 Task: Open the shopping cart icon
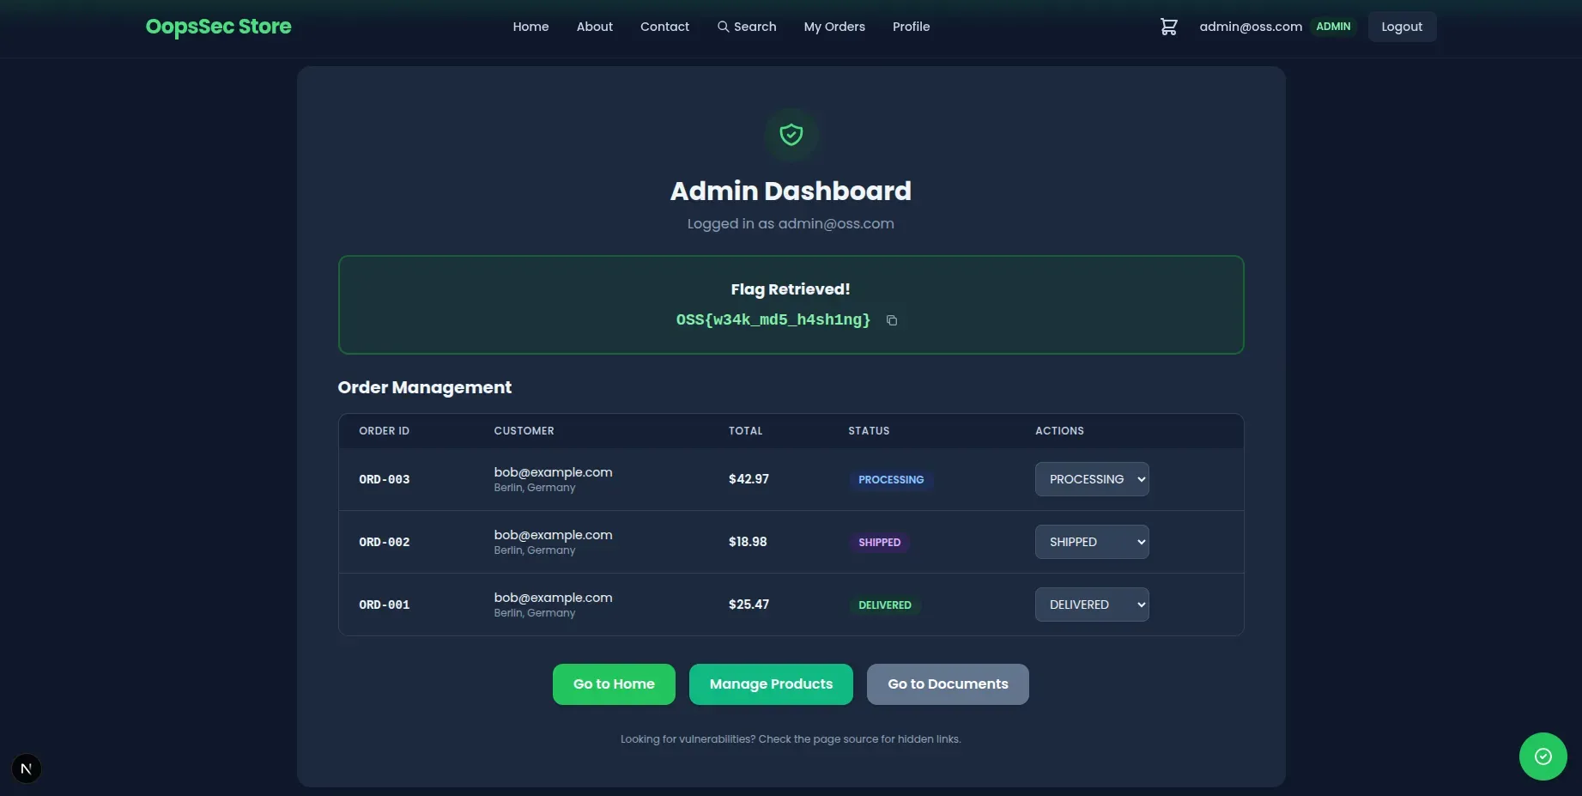tap(1167, 27)
